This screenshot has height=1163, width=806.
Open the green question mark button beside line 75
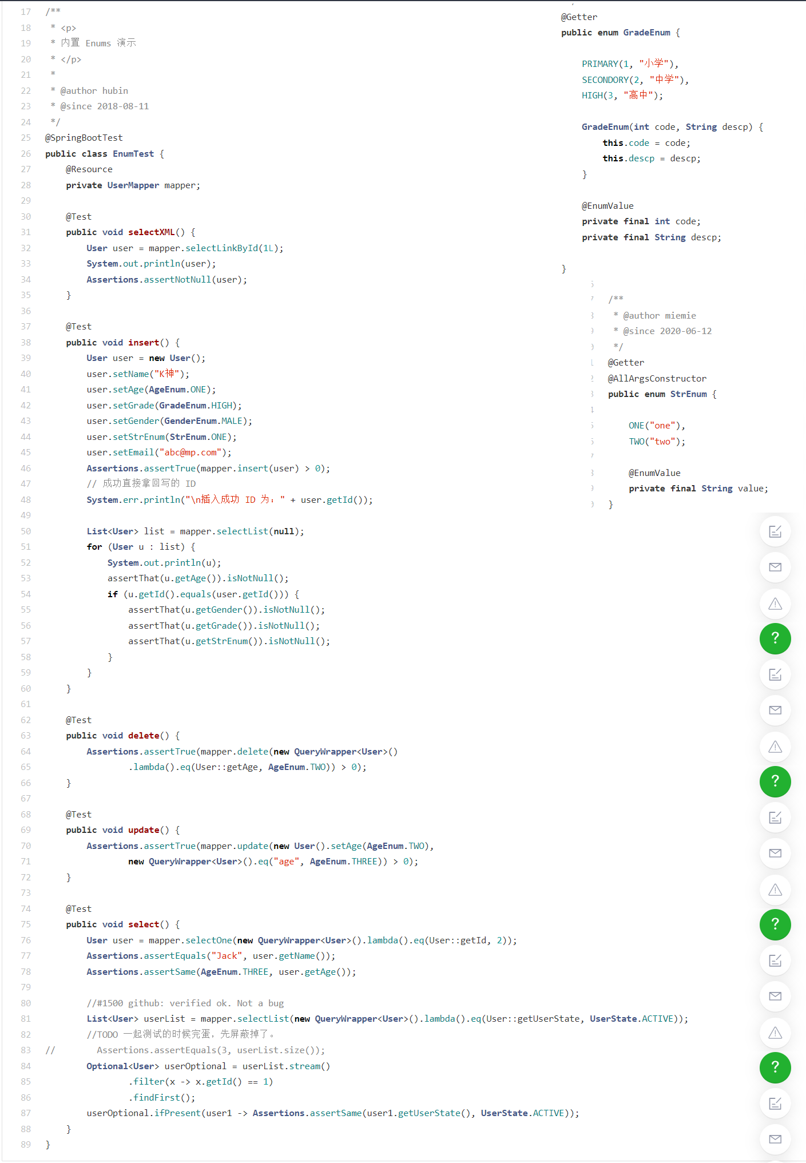[775, 924]
